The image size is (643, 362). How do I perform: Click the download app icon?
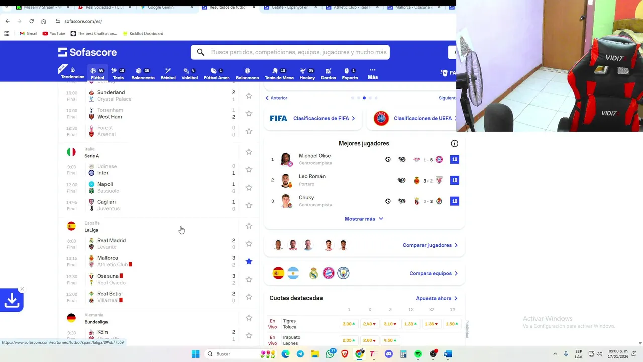point(12,300)
